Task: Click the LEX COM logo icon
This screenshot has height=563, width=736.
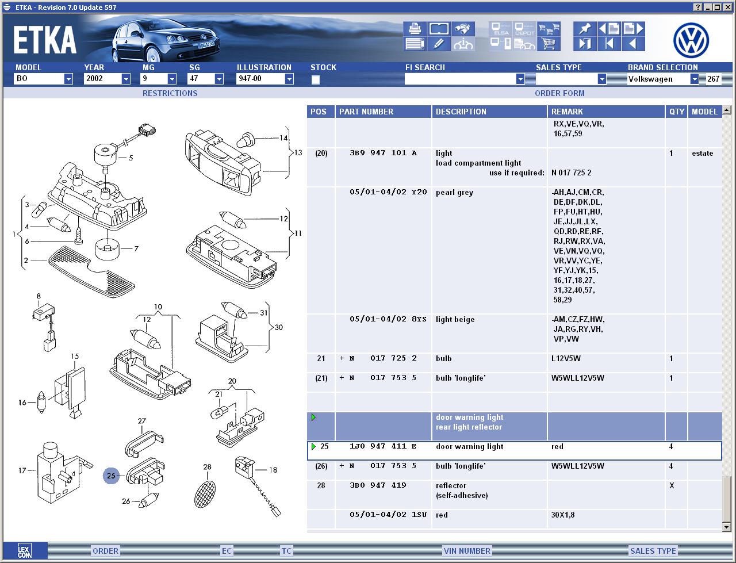Action: pyautogui.click(x=25, y=550)
